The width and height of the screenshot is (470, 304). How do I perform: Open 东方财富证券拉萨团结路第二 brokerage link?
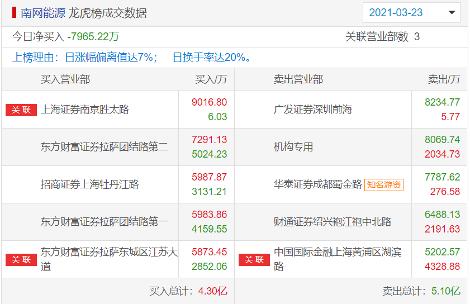[x=105, y=147]
